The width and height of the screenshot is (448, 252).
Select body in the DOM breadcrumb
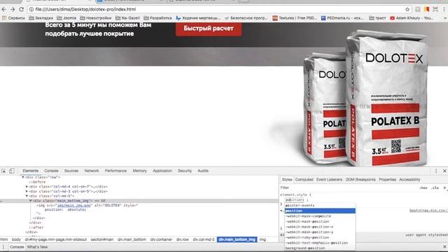point(16,239)
